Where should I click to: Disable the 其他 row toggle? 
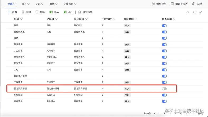164,38
